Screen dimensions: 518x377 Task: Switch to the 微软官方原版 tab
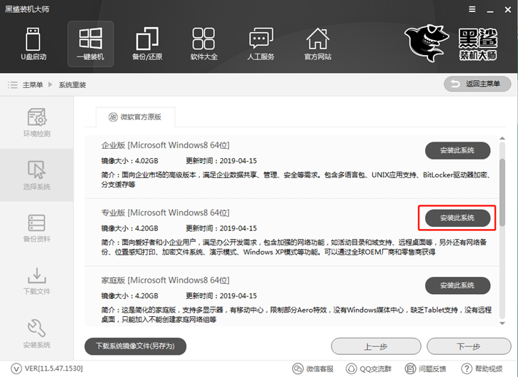pyautogui.click(x=135, y=117)
